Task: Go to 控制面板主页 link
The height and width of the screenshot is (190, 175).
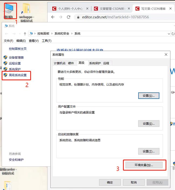Action: pyautogui.click(x=18, y=49)
